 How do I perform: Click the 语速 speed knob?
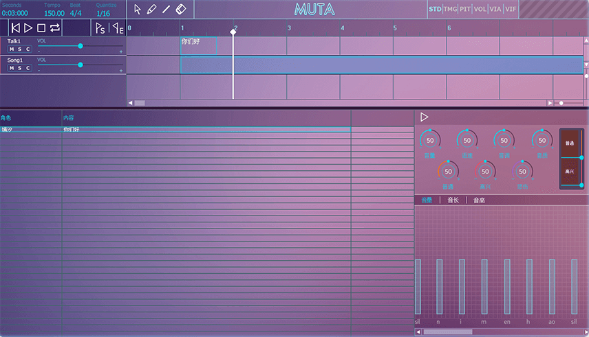(467, 140)
